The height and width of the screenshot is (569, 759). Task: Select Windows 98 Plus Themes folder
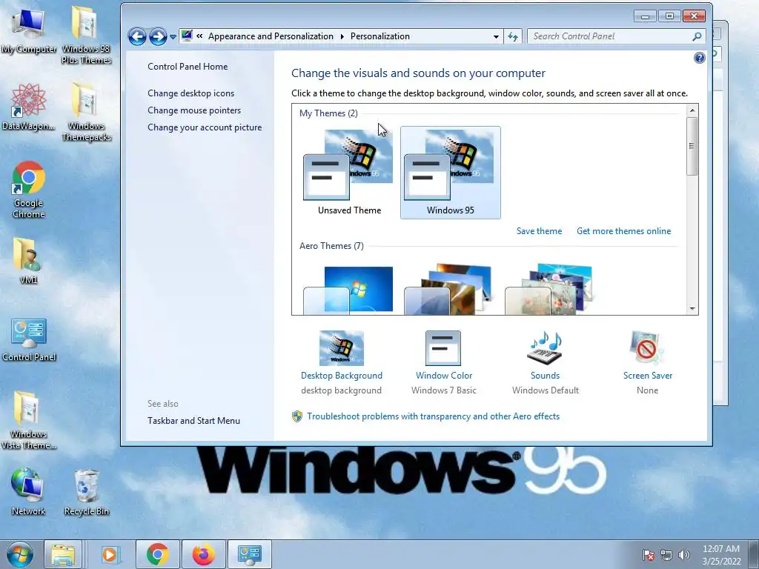point(86,35)
